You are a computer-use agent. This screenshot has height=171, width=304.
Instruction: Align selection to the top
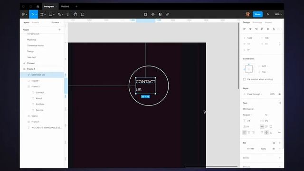262,29
